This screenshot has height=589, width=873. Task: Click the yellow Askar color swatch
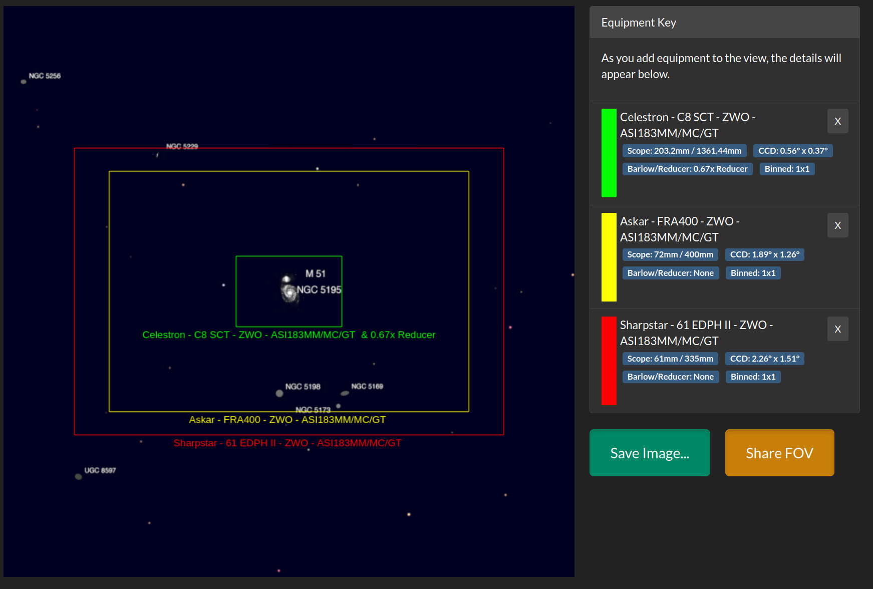pyautogui.click(x=609, y=257)
